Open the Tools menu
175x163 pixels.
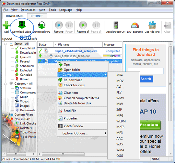[52, 10]
